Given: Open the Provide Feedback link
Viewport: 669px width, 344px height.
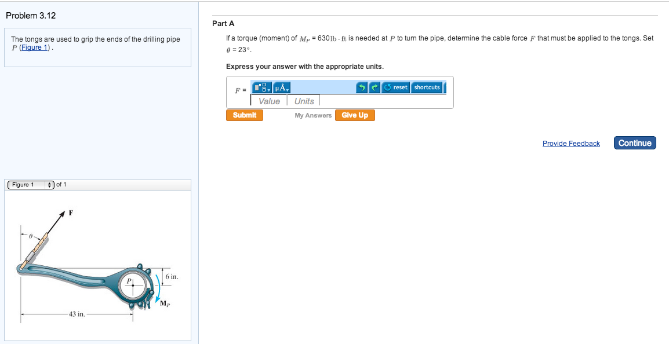Looking at the screenshot, I should 571,144.
